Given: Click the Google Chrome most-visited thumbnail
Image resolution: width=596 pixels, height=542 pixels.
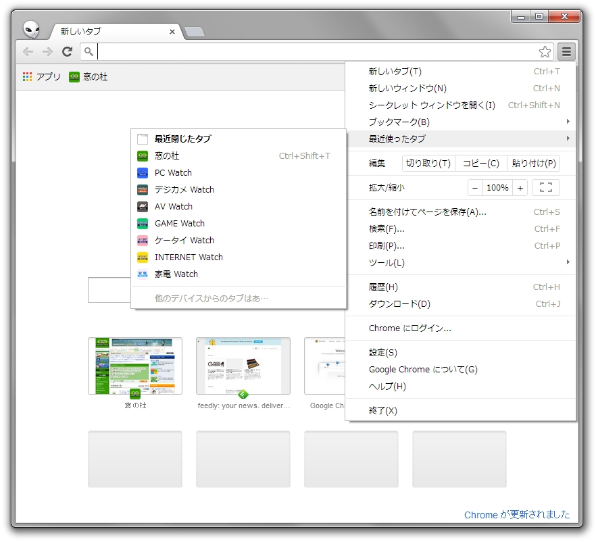Looking at the screenshot, I should (324, 366).
